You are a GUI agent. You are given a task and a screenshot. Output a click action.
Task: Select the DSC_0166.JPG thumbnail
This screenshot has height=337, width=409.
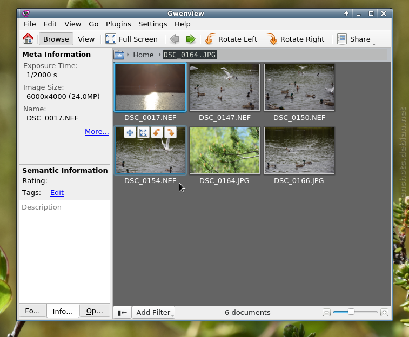(299, 150)
